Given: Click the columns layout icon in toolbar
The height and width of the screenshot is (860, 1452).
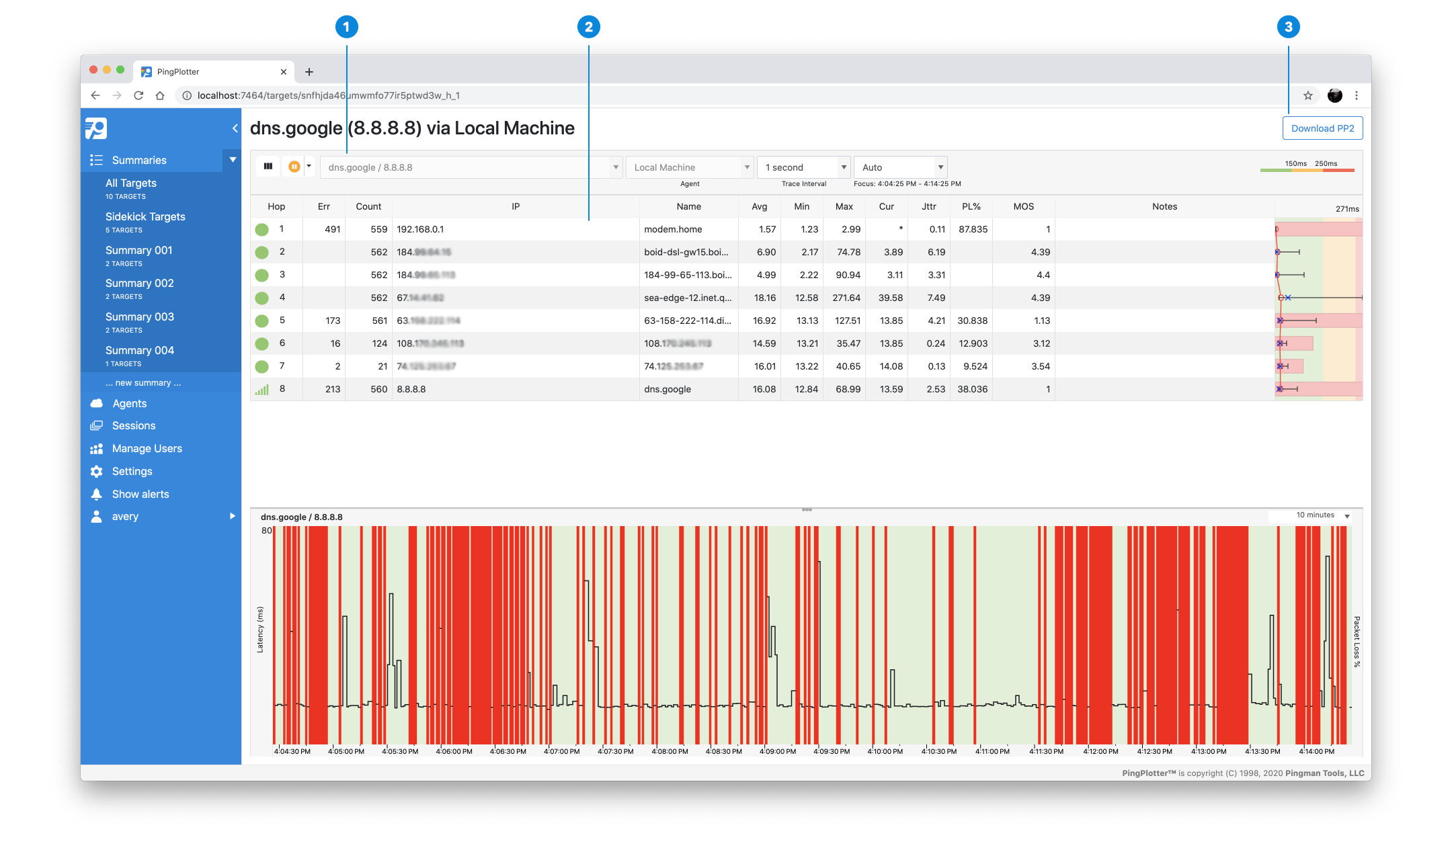Looking at the screenshot, I should coord(268,167).
